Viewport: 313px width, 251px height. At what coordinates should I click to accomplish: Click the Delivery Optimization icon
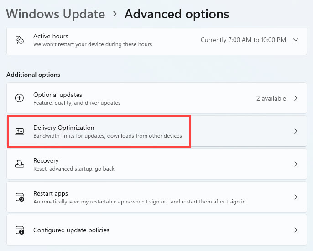point(19,131)
